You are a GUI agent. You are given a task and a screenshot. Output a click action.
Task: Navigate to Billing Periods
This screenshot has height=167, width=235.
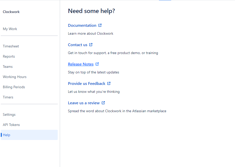click(29, 87)
